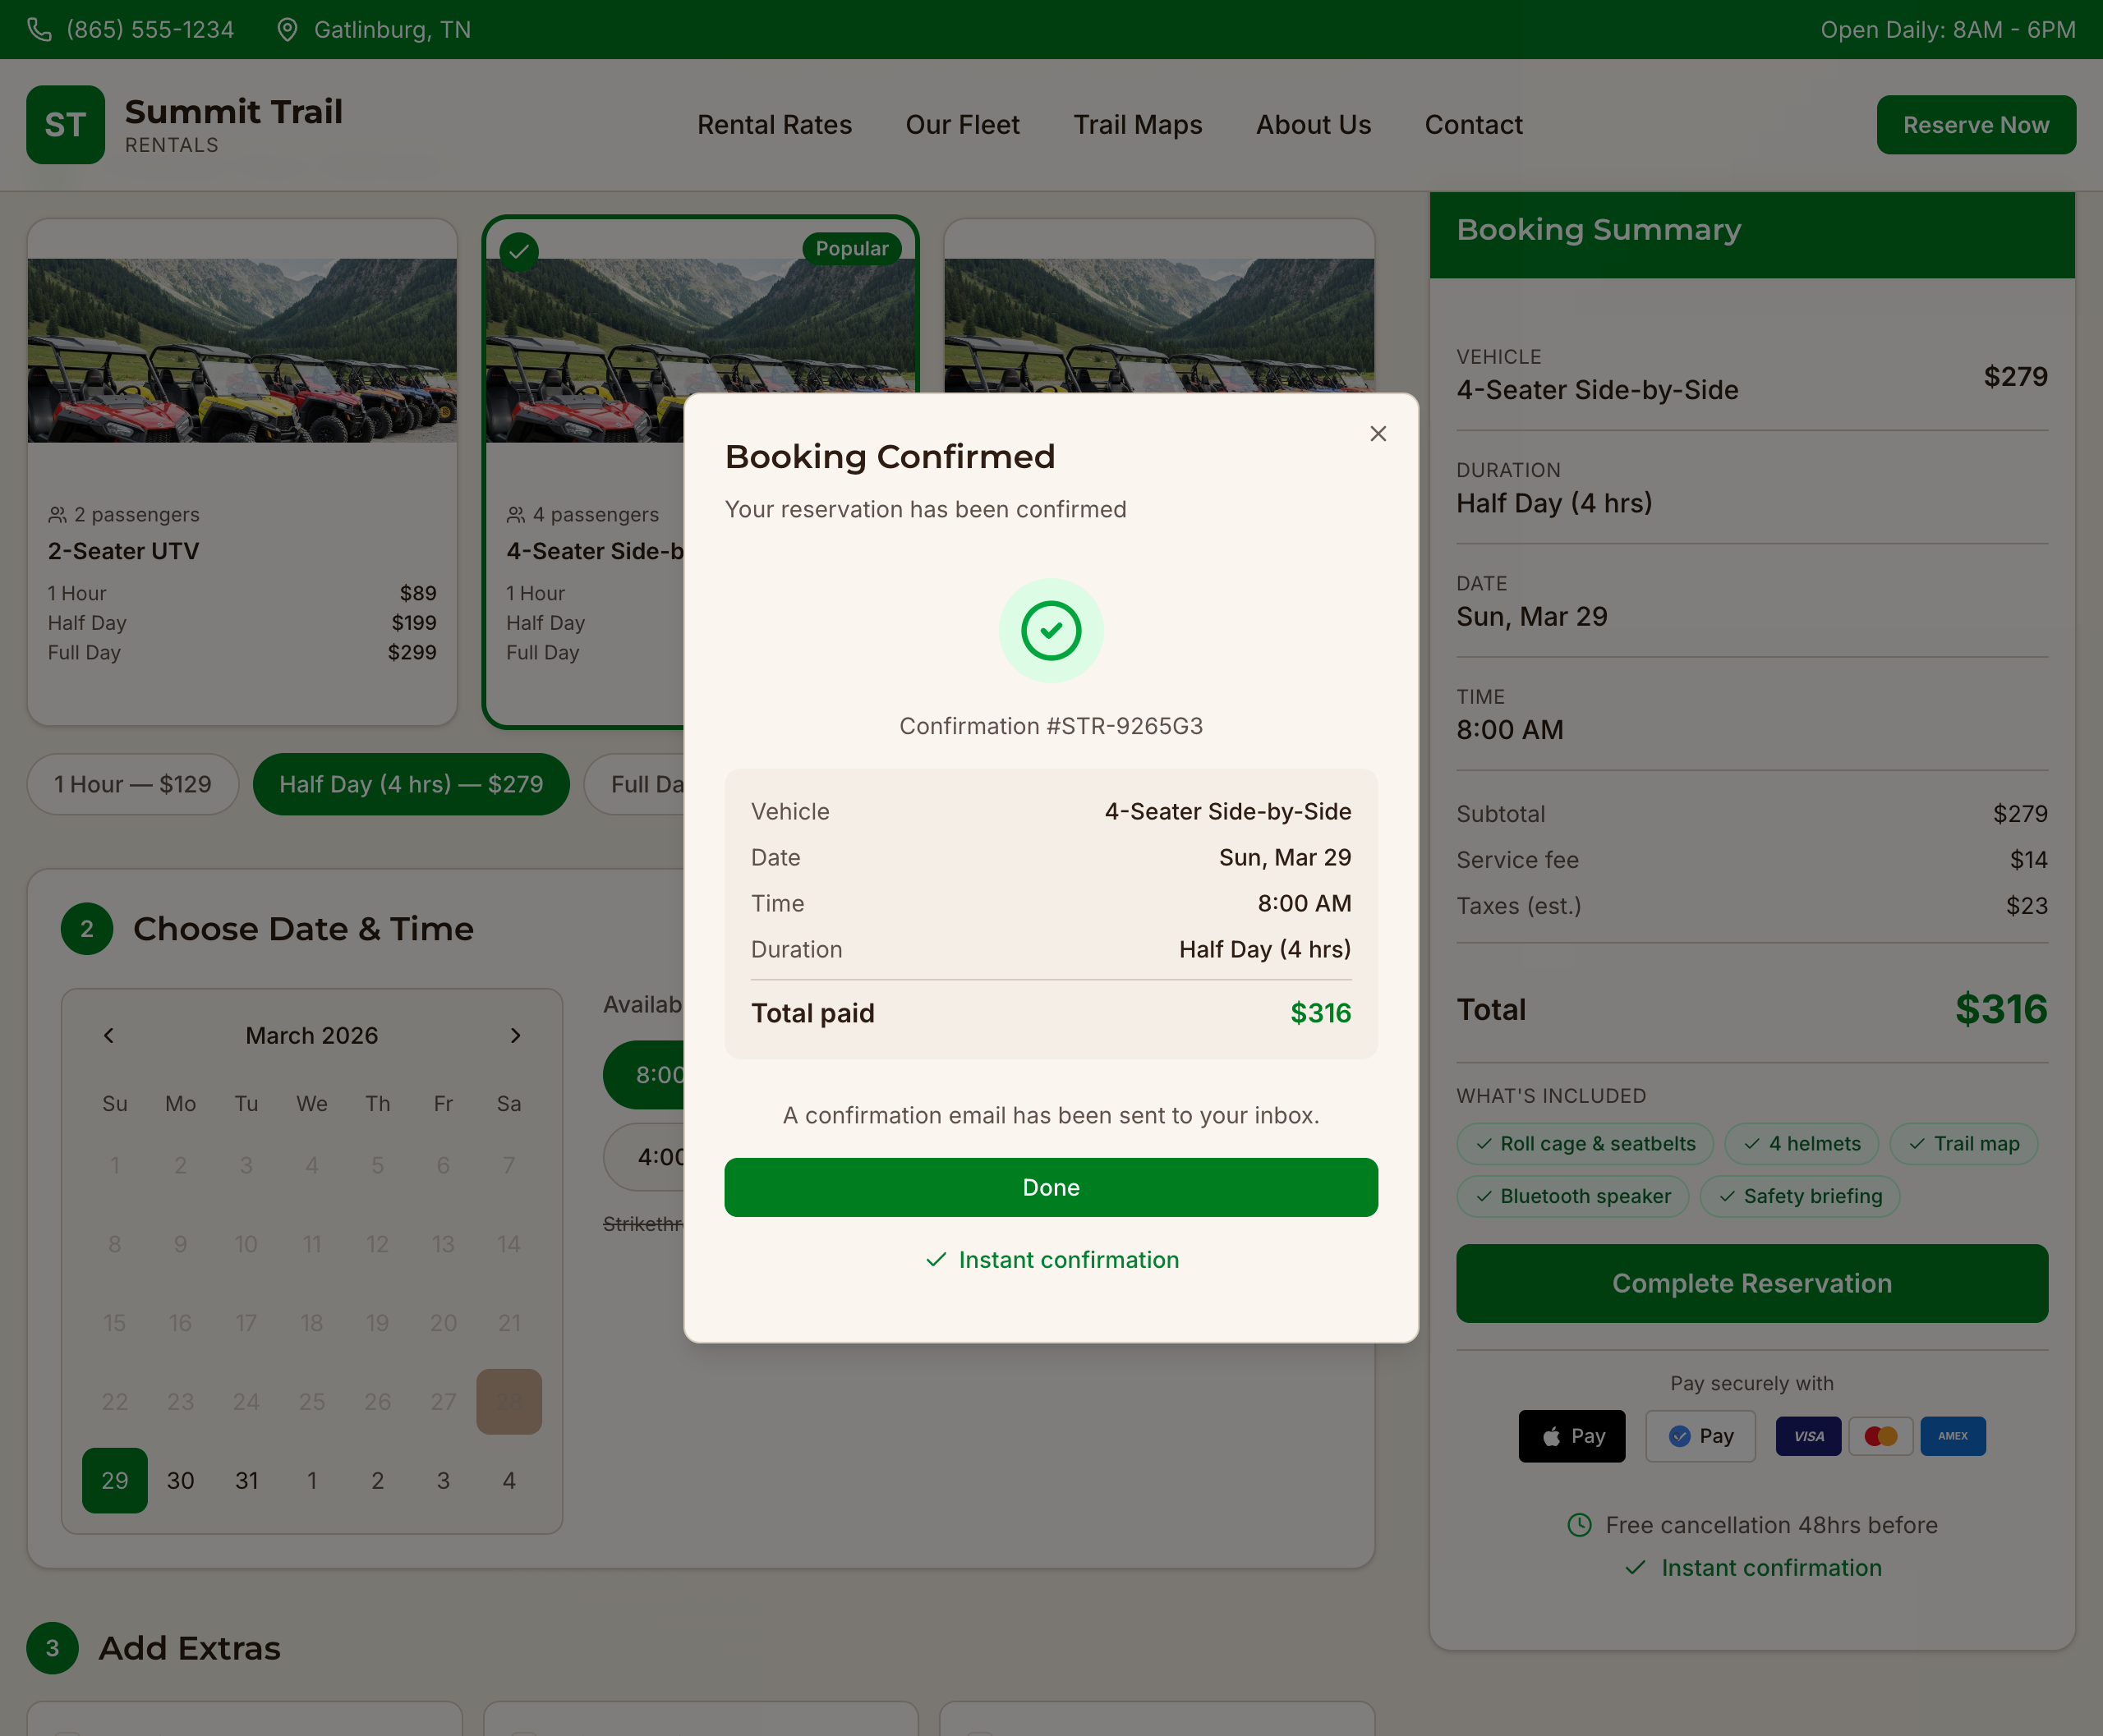Click the Done button in the confirmation dialog
2103x1736 pixels.
coord(1051,1187)
